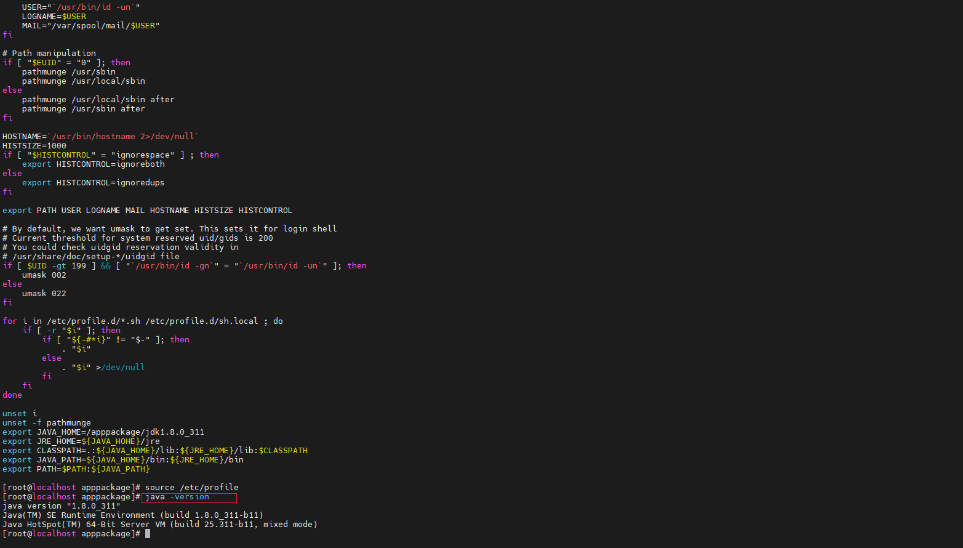Click the 'java -version' command text
This screenshot has height=548, width=963.
click(x=177, y=497)
